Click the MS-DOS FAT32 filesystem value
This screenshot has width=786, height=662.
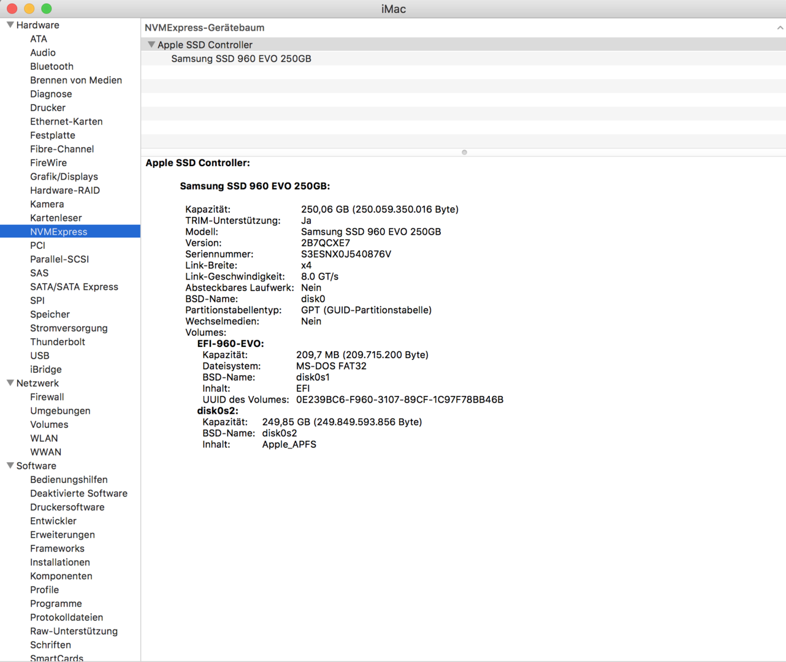pos(331,366)
